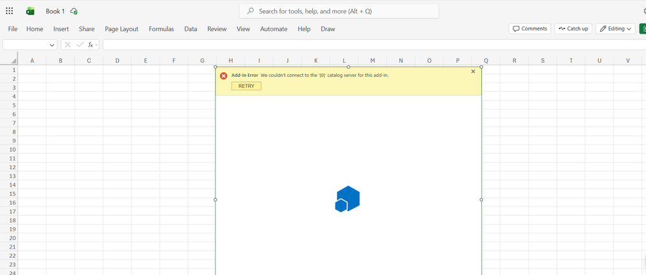Select column D header
Screen dimensions: 646x275
coord(118,61)
